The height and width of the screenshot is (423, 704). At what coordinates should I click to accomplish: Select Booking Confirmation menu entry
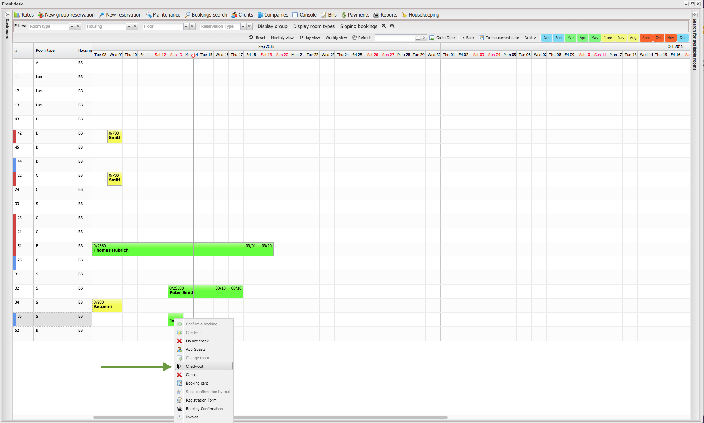(x=204, y=409)
